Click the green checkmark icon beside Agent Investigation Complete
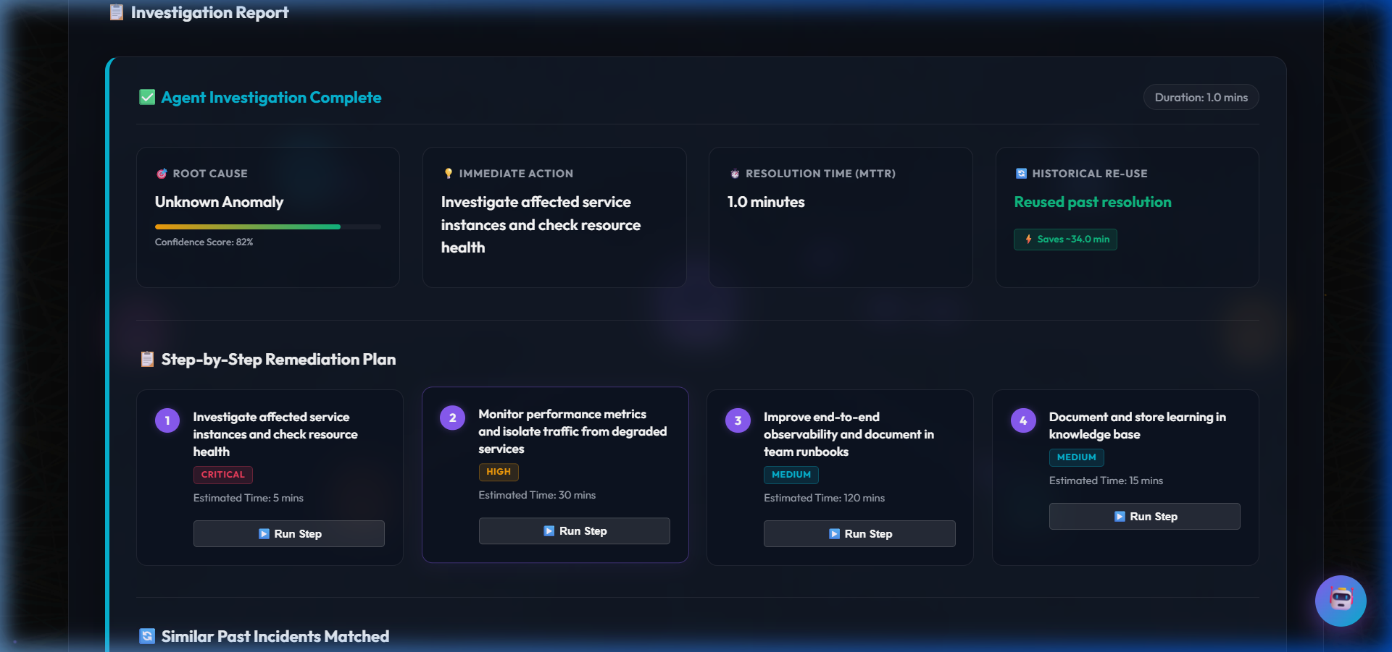 [147, 97]
